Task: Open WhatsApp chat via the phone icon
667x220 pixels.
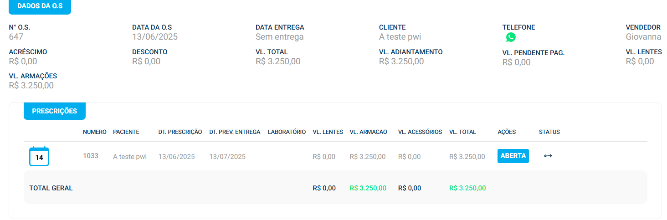Action: click(x=511, y=37)
